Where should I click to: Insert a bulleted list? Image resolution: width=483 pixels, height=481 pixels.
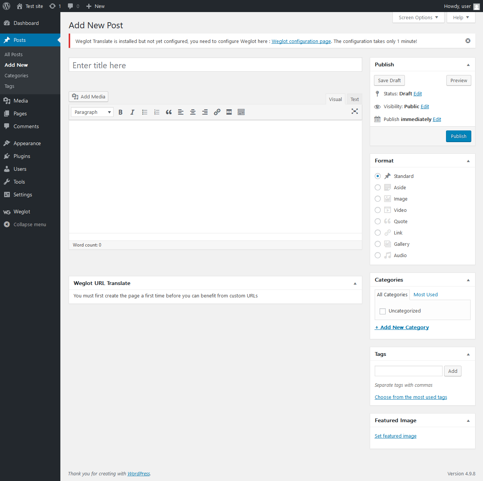[145, 112]
